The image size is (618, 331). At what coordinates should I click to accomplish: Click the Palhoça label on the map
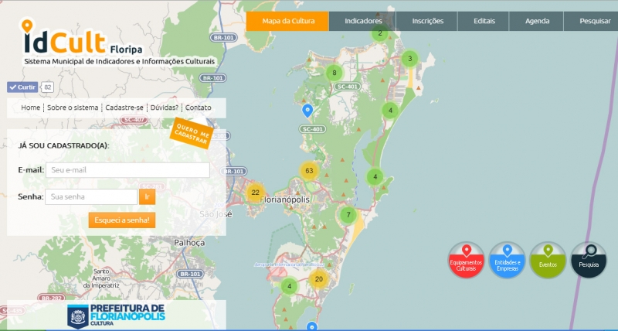(189, 243)
